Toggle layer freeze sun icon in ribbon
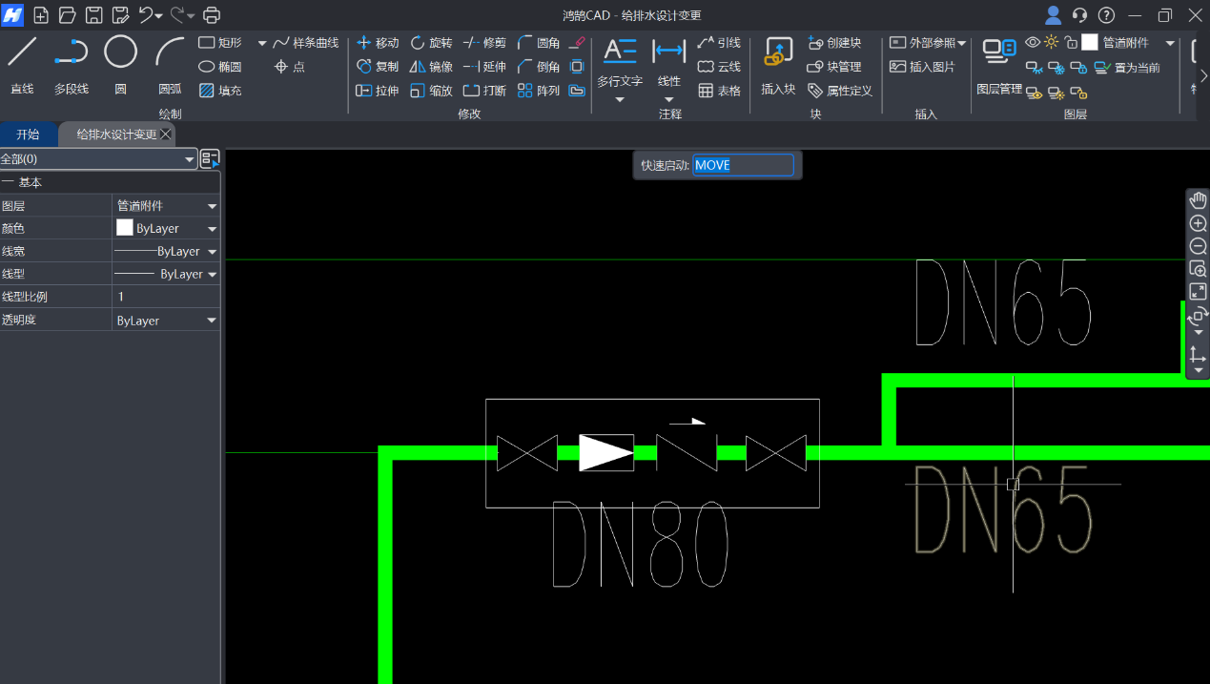1210x684 pixels. point(1052,42)
